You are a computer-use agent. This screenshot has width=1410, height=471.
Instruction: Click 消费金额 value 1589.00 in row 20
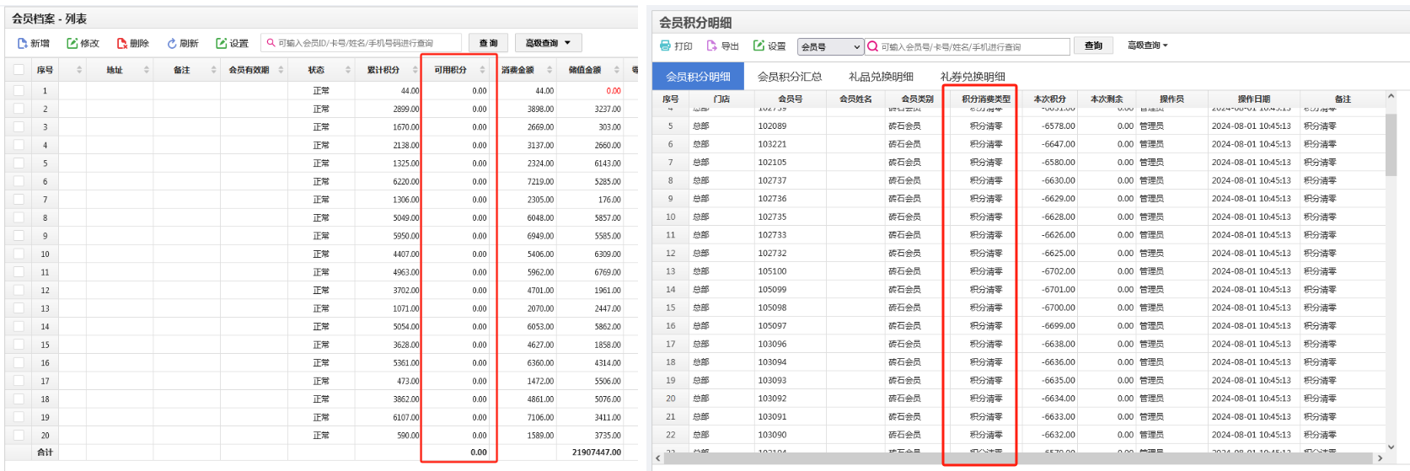click(x=540, y=436)
